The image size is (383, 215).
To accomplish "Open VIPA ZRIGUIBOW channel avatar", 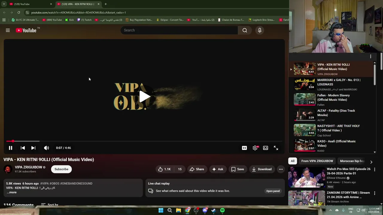I will (x=8, y=169).
